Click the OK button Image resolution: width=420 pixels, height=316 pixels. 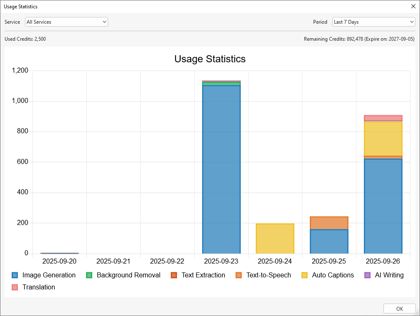point(399,309)
